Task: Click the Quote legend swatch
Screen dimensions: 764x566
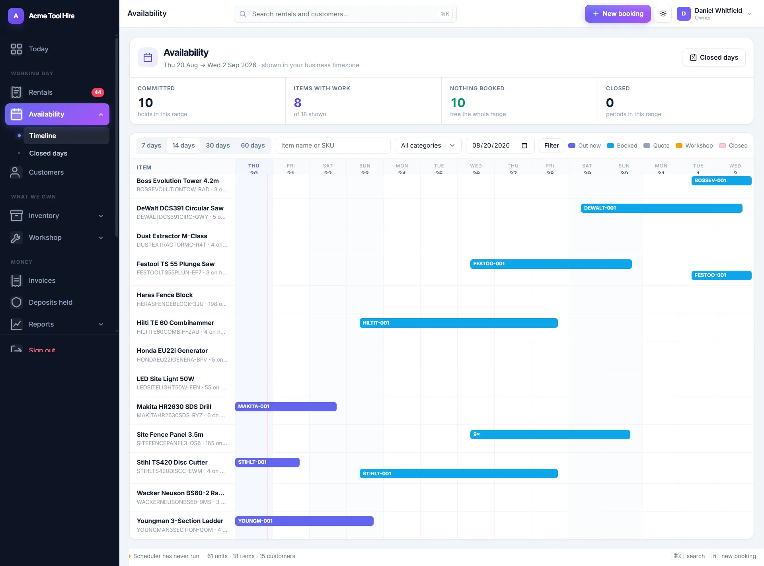Action: 647,146
